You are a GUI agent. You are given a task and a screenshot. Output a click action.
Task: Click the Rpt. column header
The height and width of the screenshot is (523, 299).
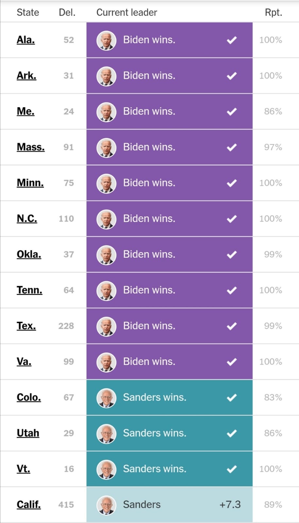point(273,12)
